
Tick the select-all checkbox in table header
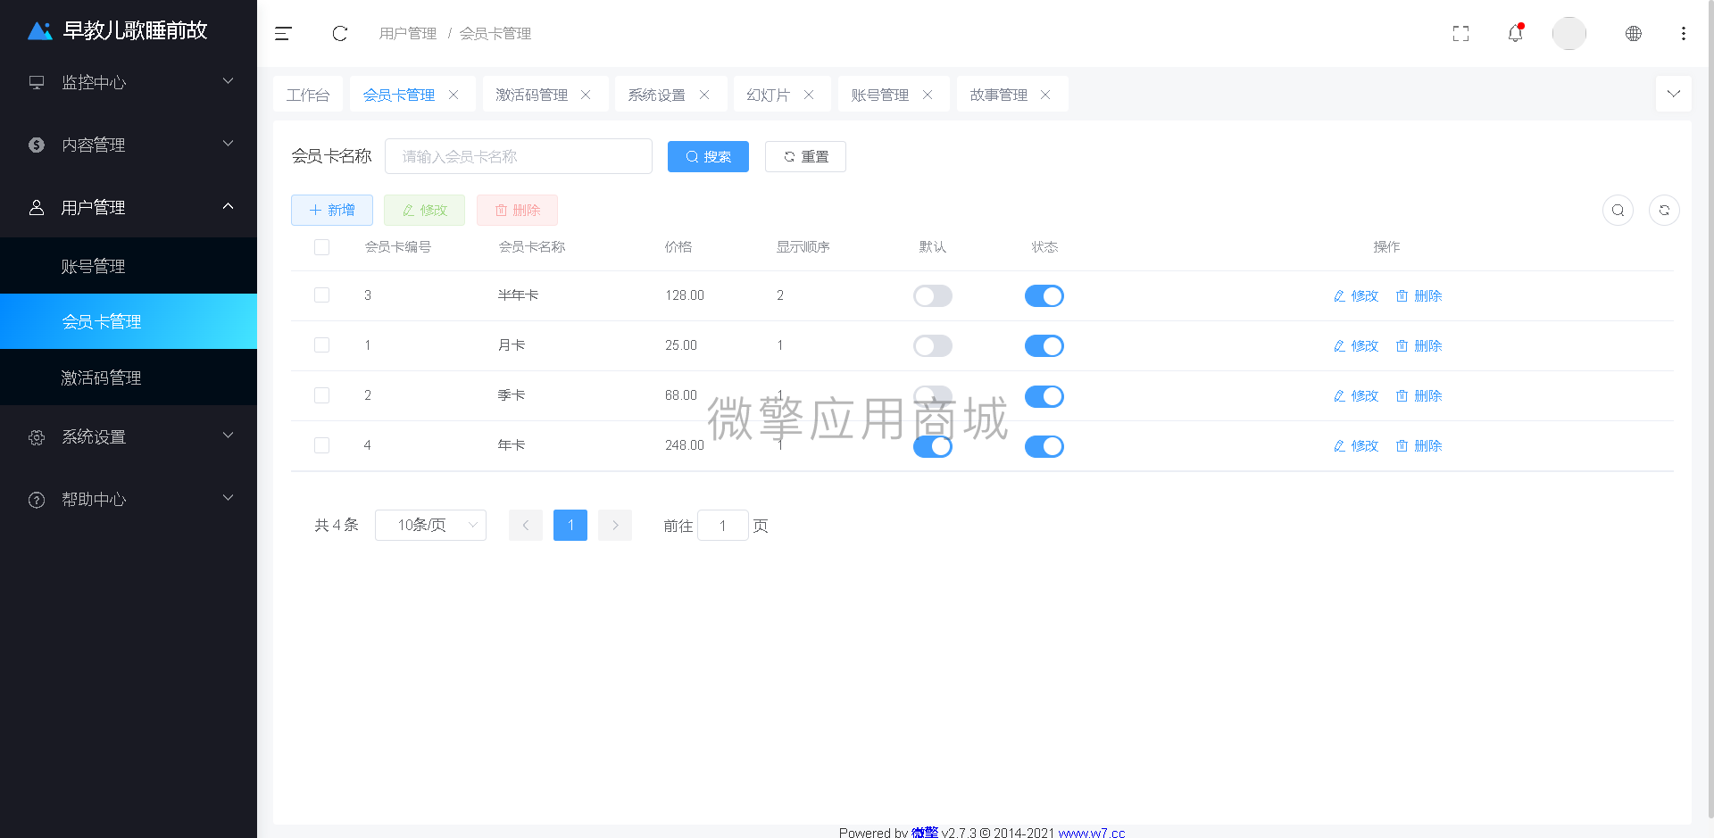coord(322,247)
